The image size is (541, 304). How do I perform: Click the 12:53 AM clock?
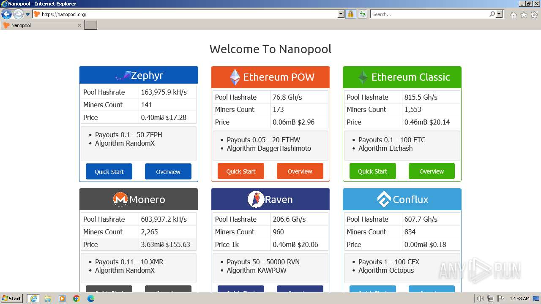click(x=519, y=299)
